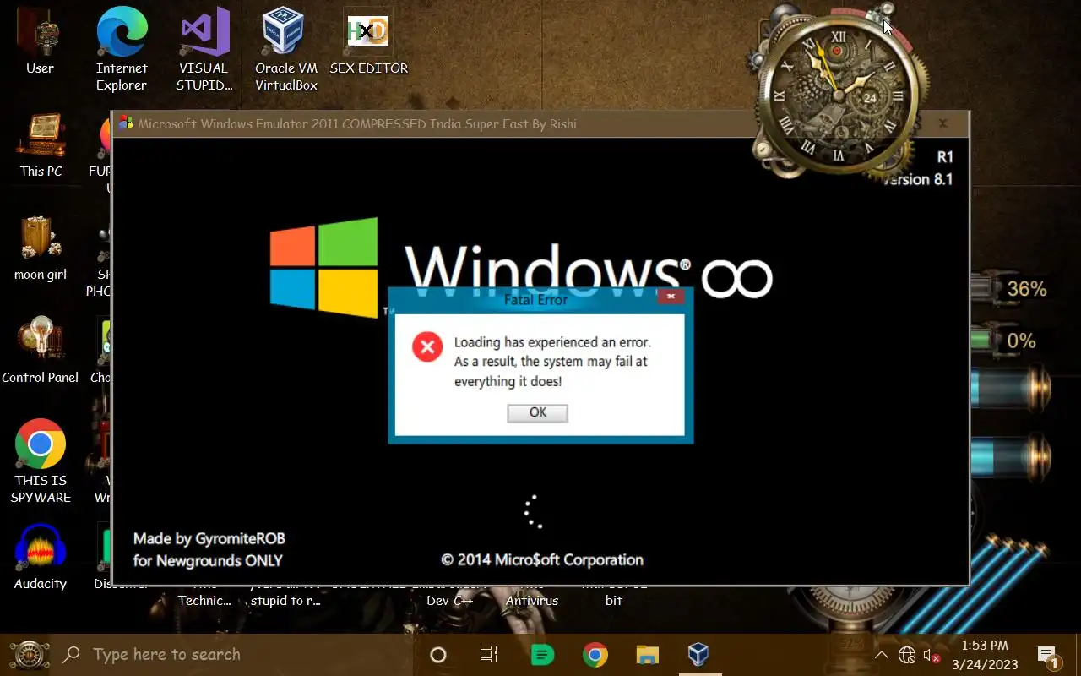The height and width of the screenshot is (676, 1081).
Task: Click the Version 8.1 text
Action: click(919, 179)
